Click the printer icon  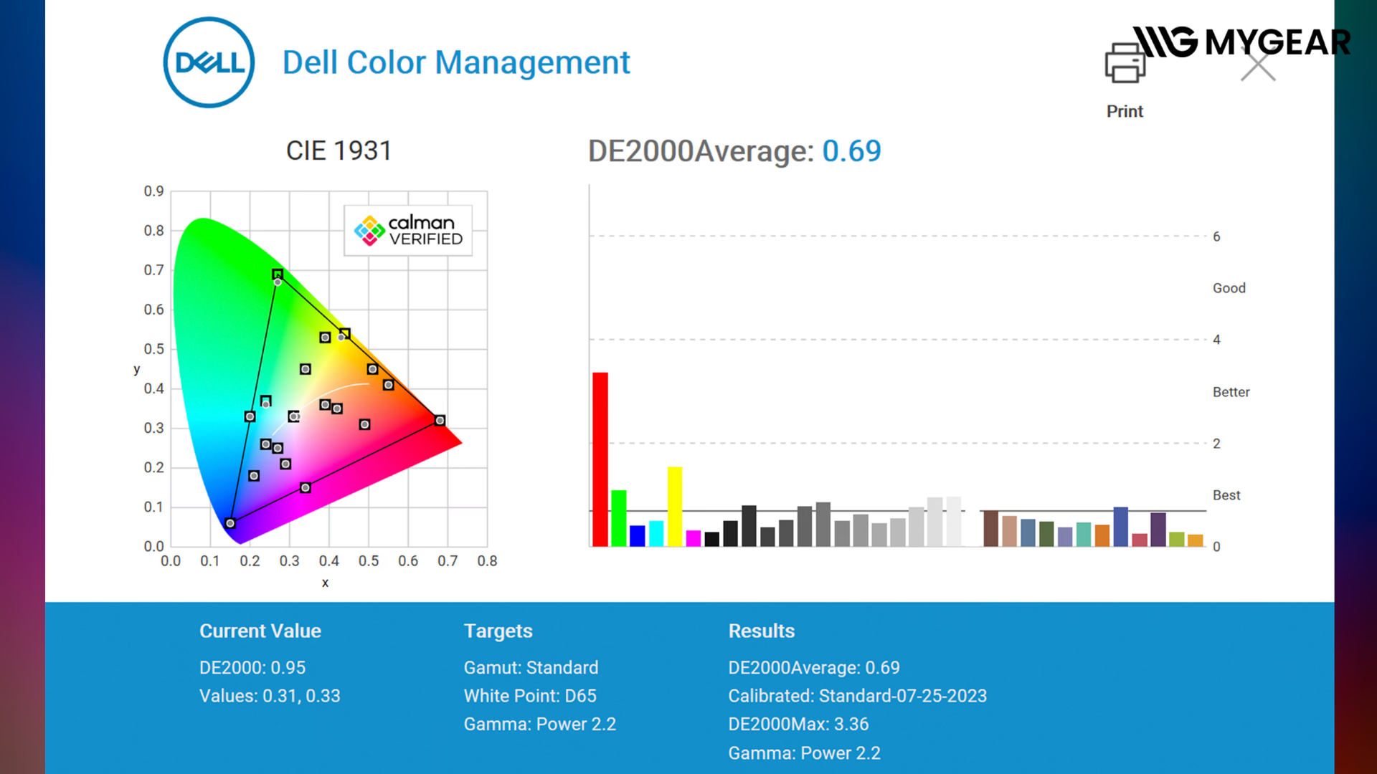click(x=1124, y=63)
